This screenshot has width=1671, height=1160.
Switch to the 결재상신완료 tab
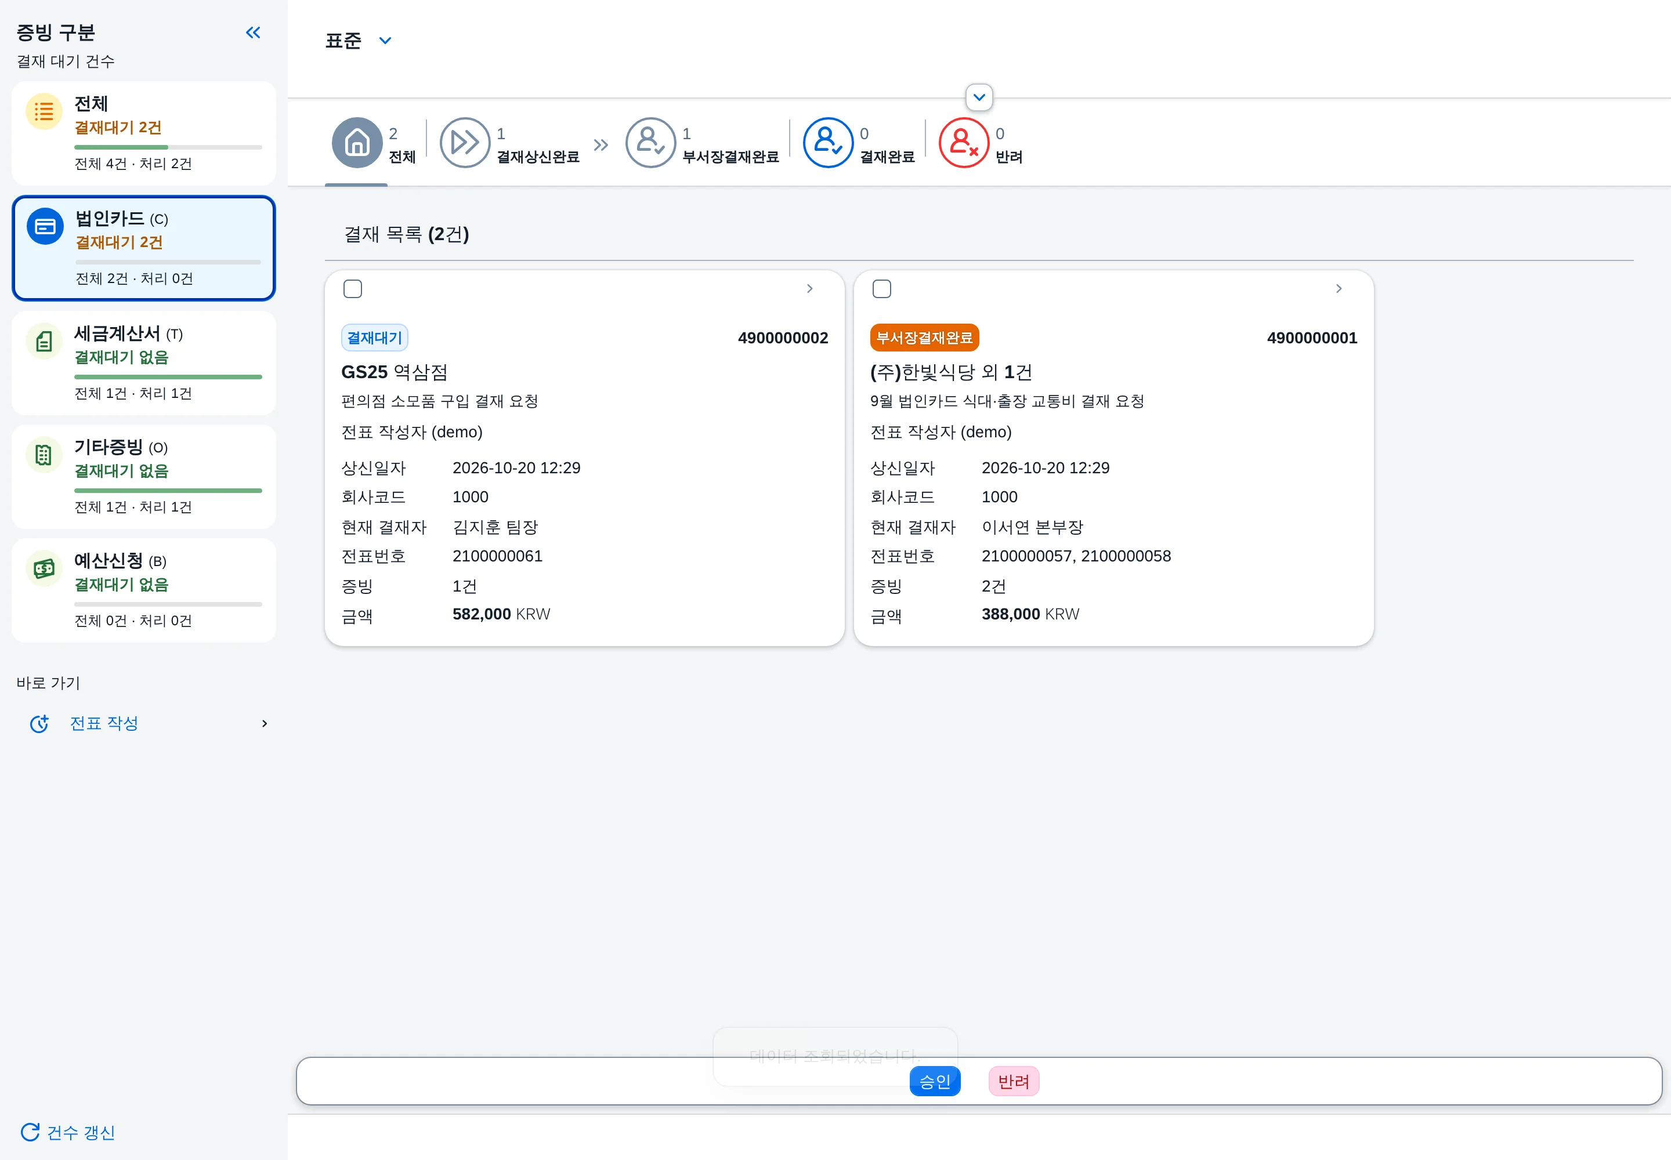[x=510, y=144]
